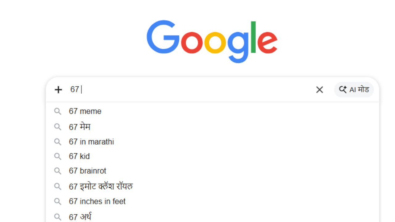Select the "67 kid" suggestion
Viewport: 395px width, 222px height.
click(79, 156)
